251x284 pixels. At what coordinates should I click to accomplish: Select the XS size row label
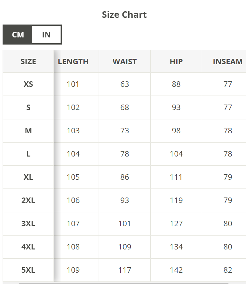(x=28, y=84)
